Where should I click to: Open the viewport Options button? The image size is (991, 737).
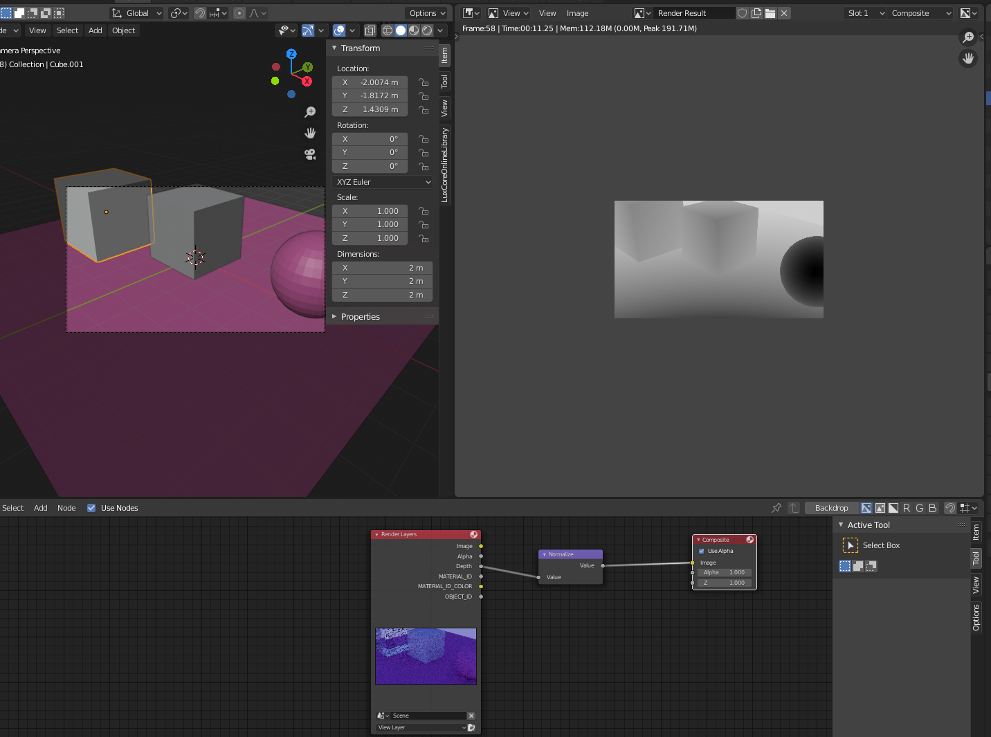(x=427, y=13)
